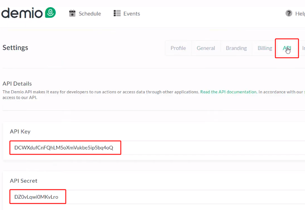
Task: Switch to the General settings tab
Action: click(x=206, y=48)
